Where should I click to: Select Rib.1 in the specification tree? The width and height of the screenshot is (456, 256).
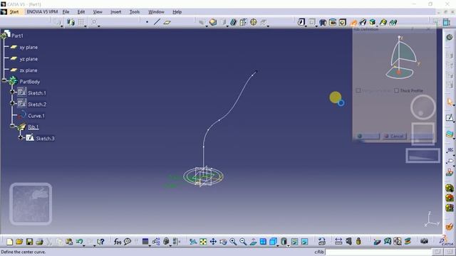[x=33, y=127]
